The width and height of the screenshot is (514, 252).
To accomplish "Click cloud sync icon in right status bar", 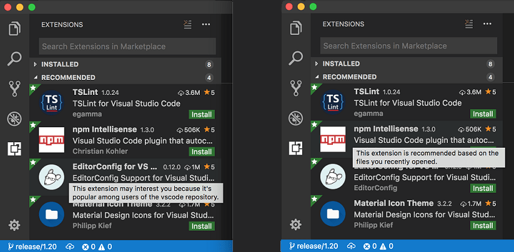I will (352, 246).
